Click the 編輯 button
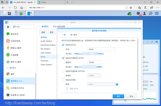The width and height of the screenshot is (161, 106). pos(43,32)
